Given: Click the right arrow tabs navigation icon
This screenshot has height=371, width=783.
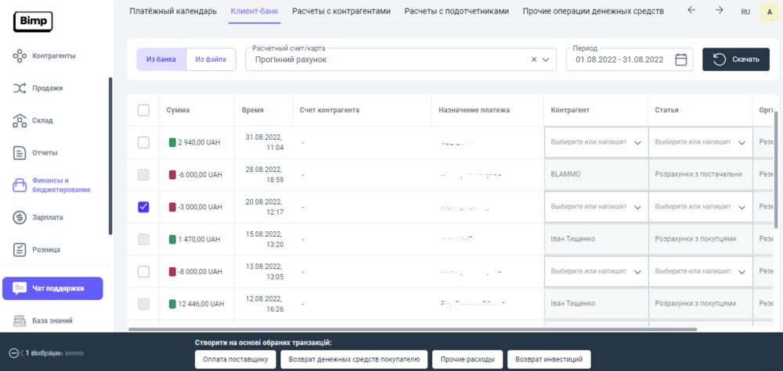Looking at the screenshot, I should 719,11.
